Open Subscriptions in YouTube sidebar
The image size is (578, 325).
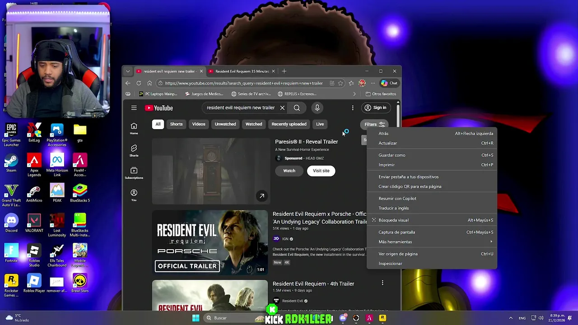pos(134,173)
